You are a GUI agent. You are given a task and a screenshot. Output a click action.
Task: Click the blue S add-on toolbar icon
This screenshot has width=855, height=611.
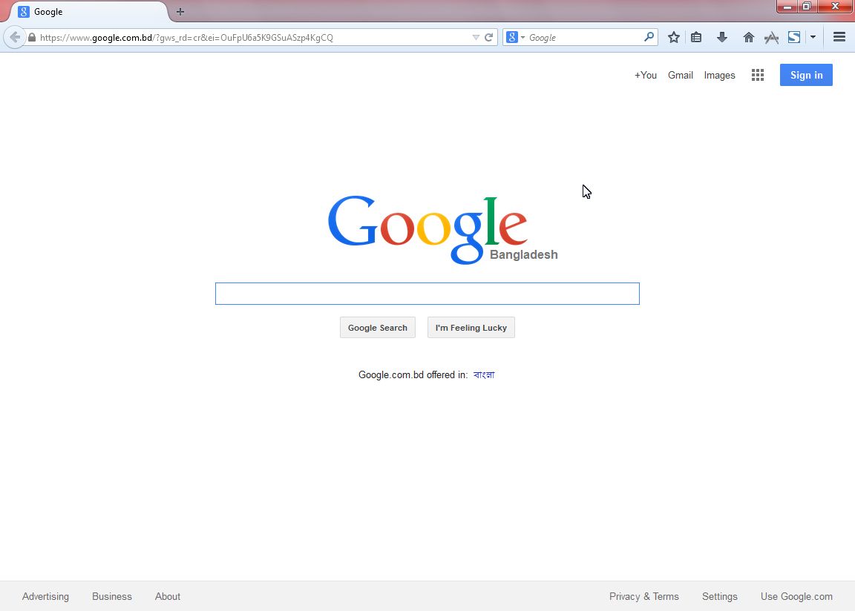click(794, 38)
